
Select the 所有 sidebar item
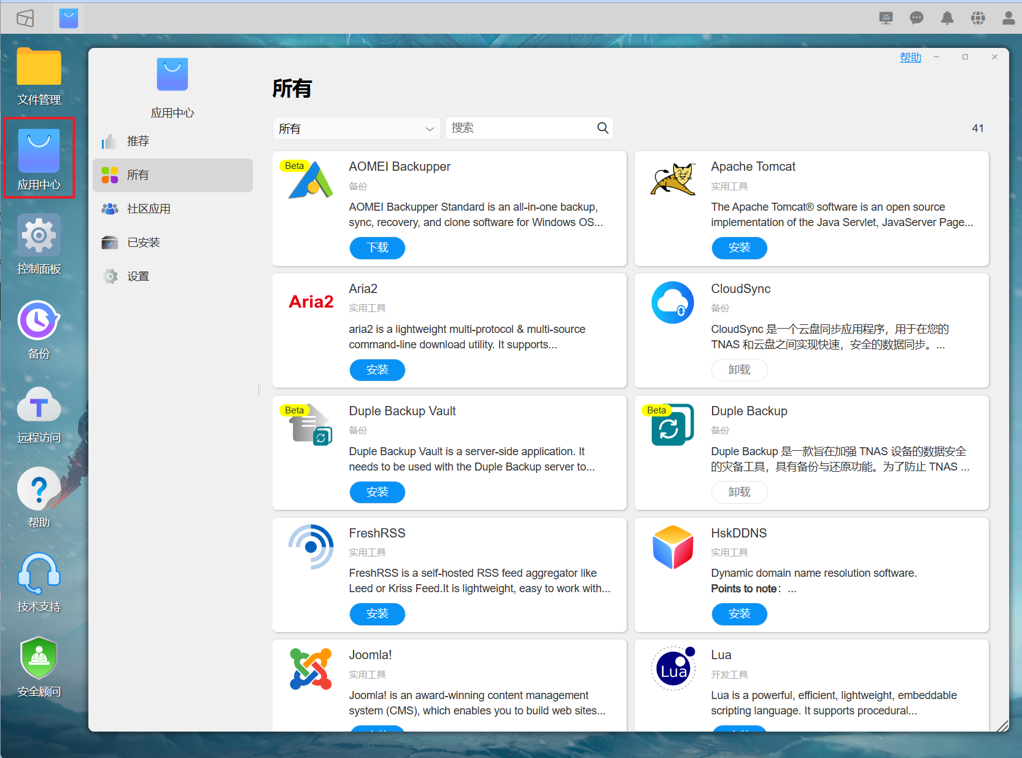coord(172,175)
